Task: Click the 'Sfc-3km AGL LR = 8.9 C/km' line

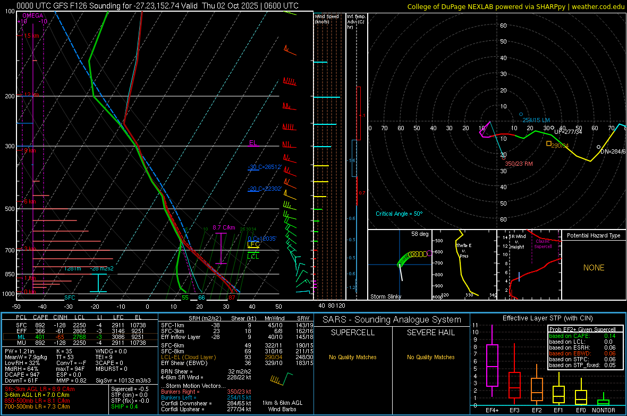Action: 40,389
